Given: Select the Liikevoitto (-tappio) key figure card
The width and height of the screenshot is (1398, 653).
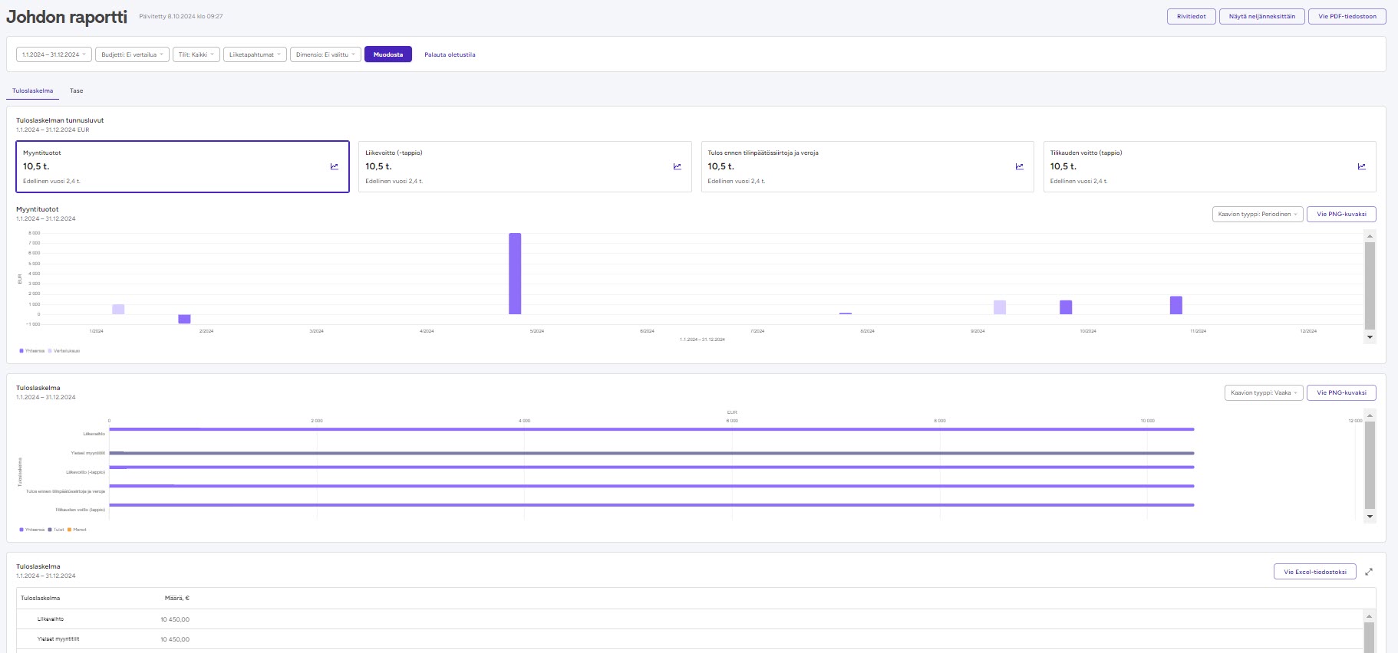Looking at the screenshot, I should (525, 166).
